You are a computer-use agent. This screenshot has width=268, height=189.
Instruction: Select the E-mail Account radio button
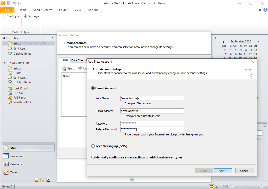click(93, 88)
